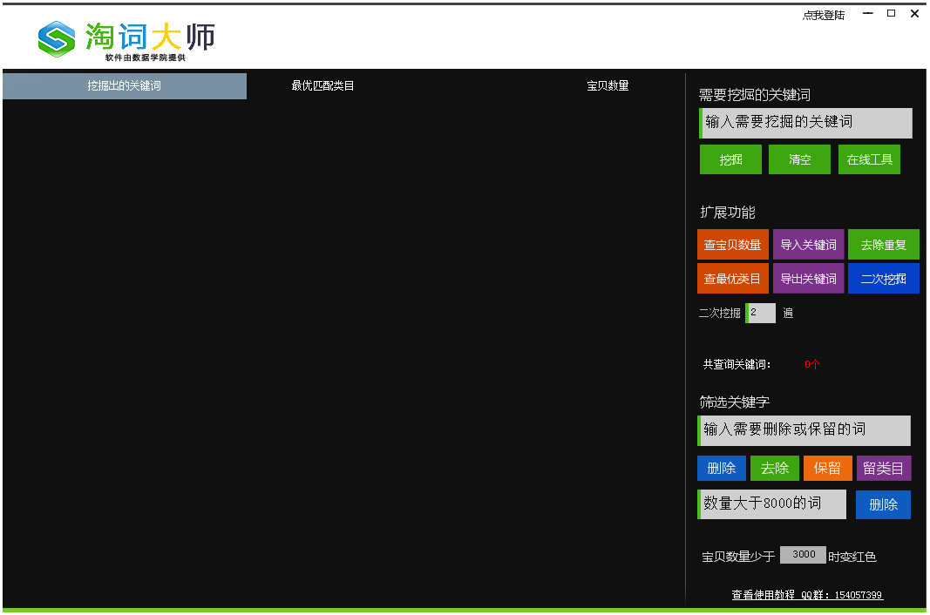Click the orange 查最优类目 button
The height and width of the screenshot is (615, 930).
coord(732,279)
